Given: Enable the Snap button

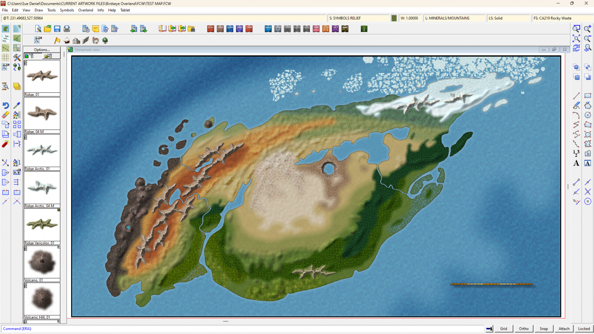Looking at the screenshot, I should pyautogui.click(x=544, y=328).
